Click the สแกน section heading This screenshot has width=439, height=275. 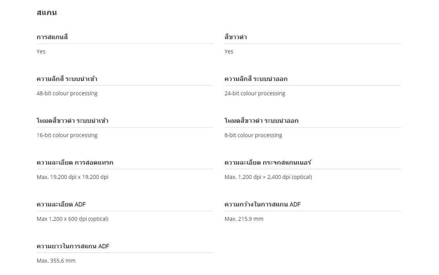46,13
